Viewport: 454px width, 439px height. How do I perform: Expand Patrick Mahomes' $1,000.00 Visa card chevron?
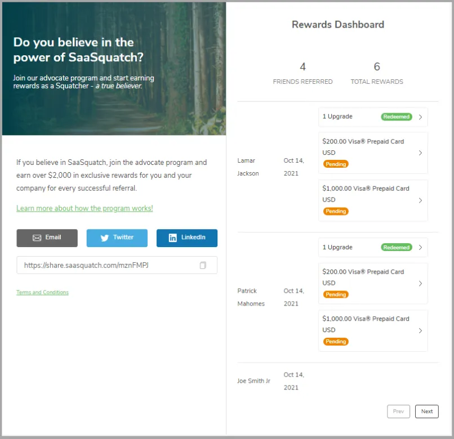pyautogui.click(x=420, y=330)
